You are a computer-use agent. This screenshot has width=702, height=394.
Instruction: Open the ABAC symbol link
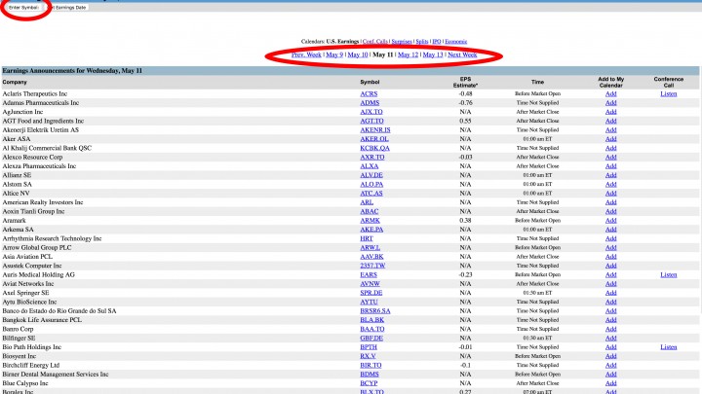pyautogui.click(x=370, y=211)
